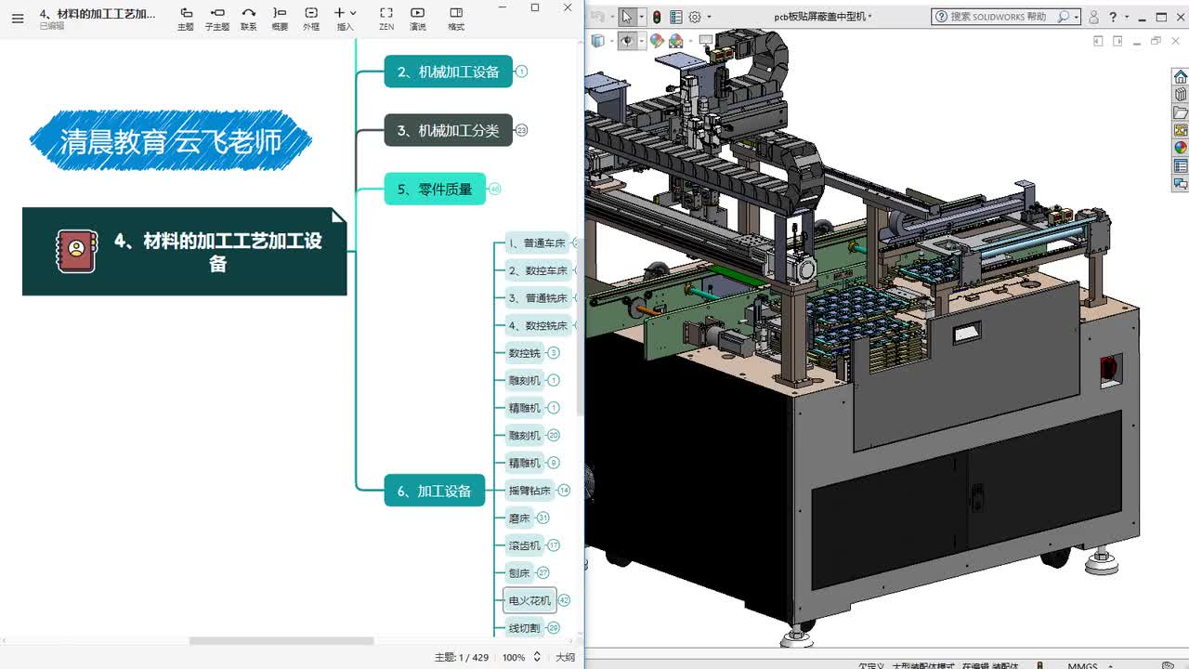Select the 磨床 subtopic
1189x669 pixels.
tap(519, 518)
